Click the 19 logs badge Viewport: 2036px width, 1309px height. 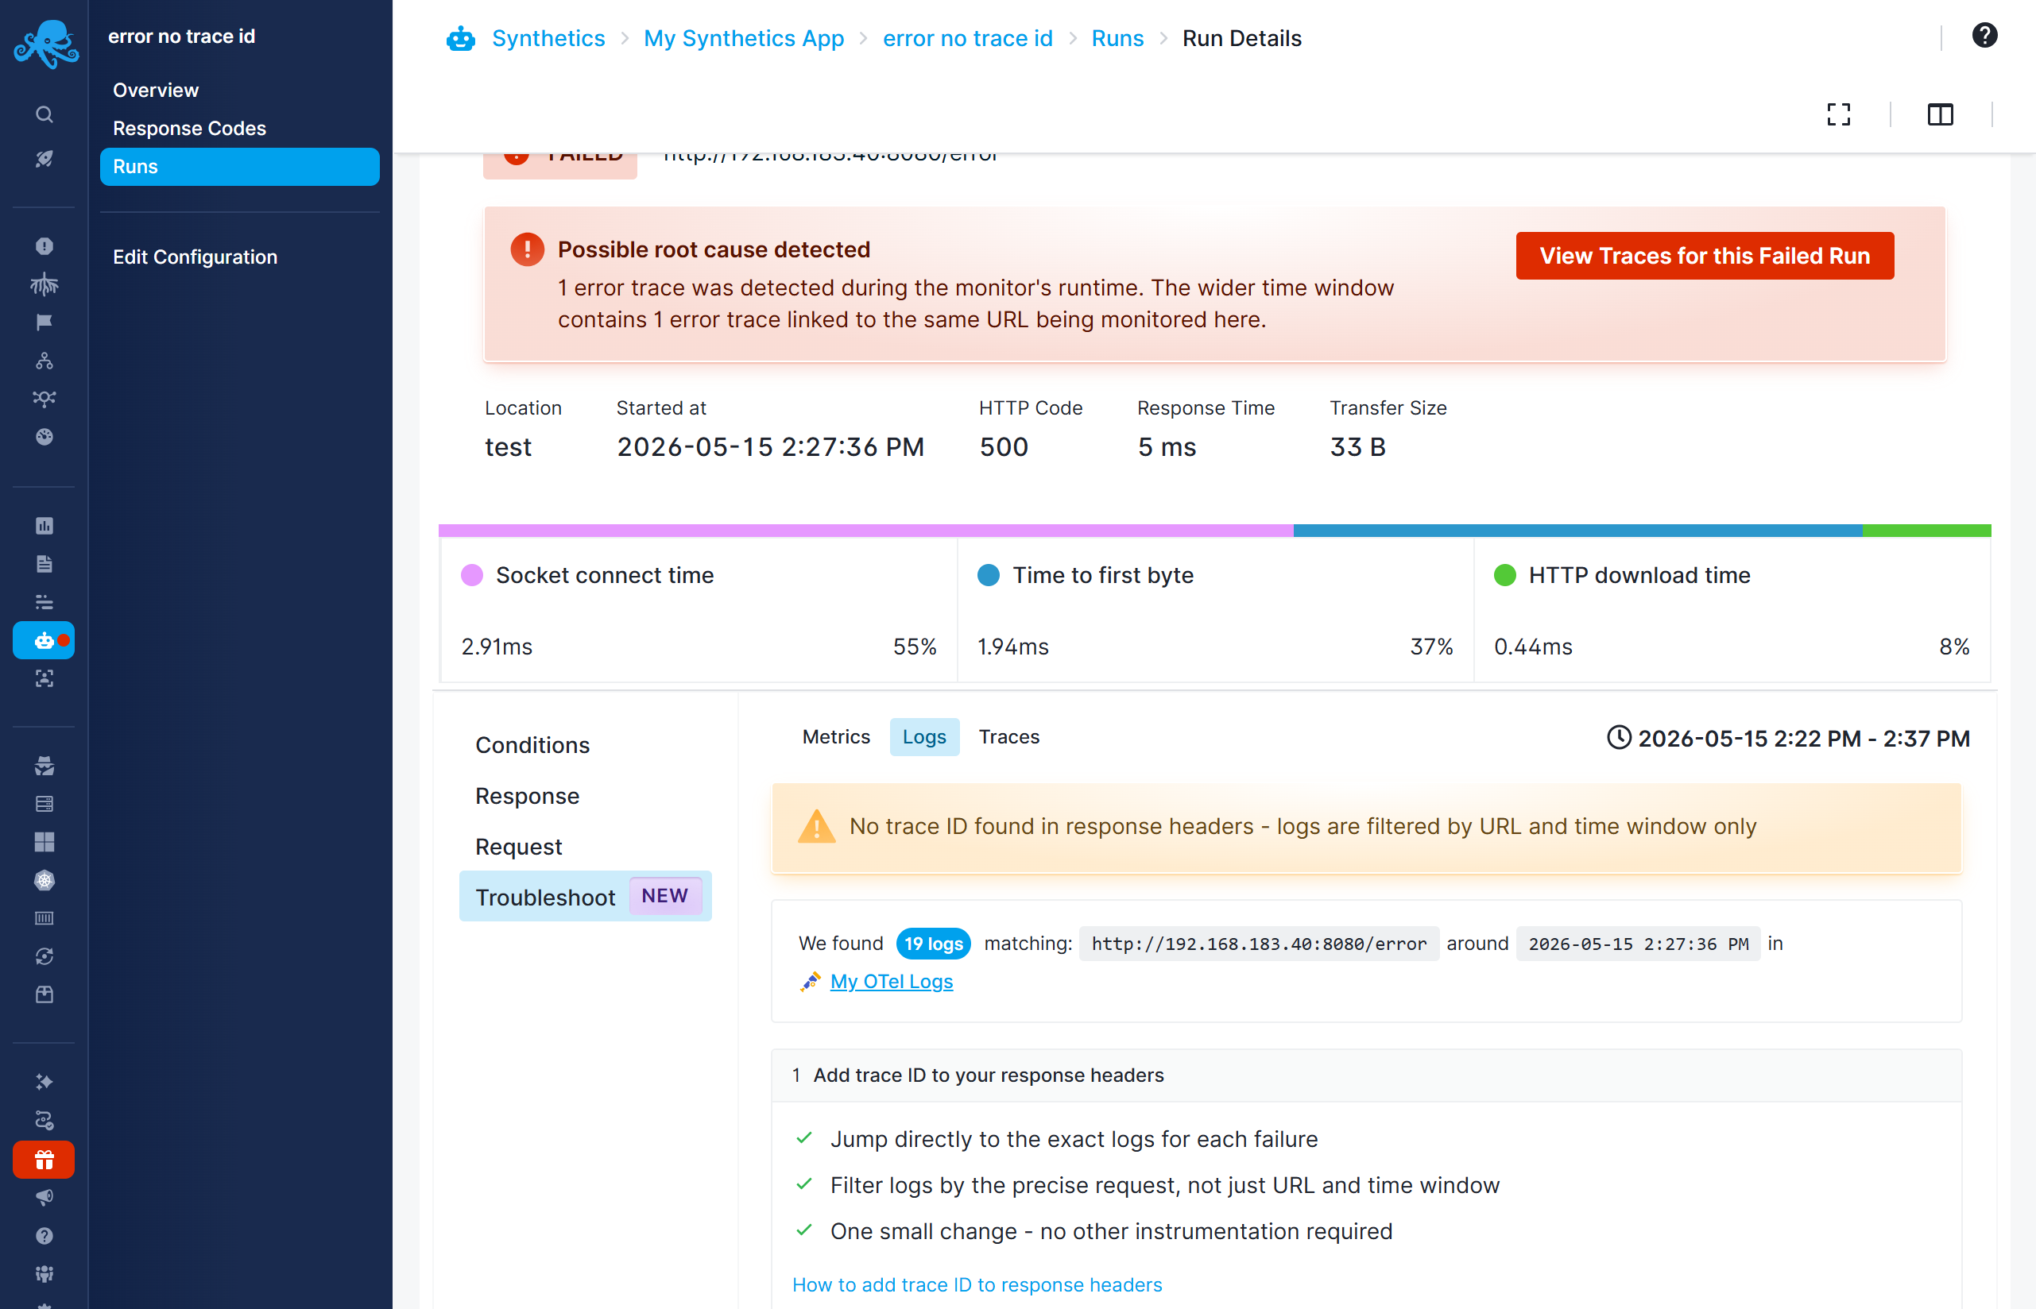(x=933, y=944)
